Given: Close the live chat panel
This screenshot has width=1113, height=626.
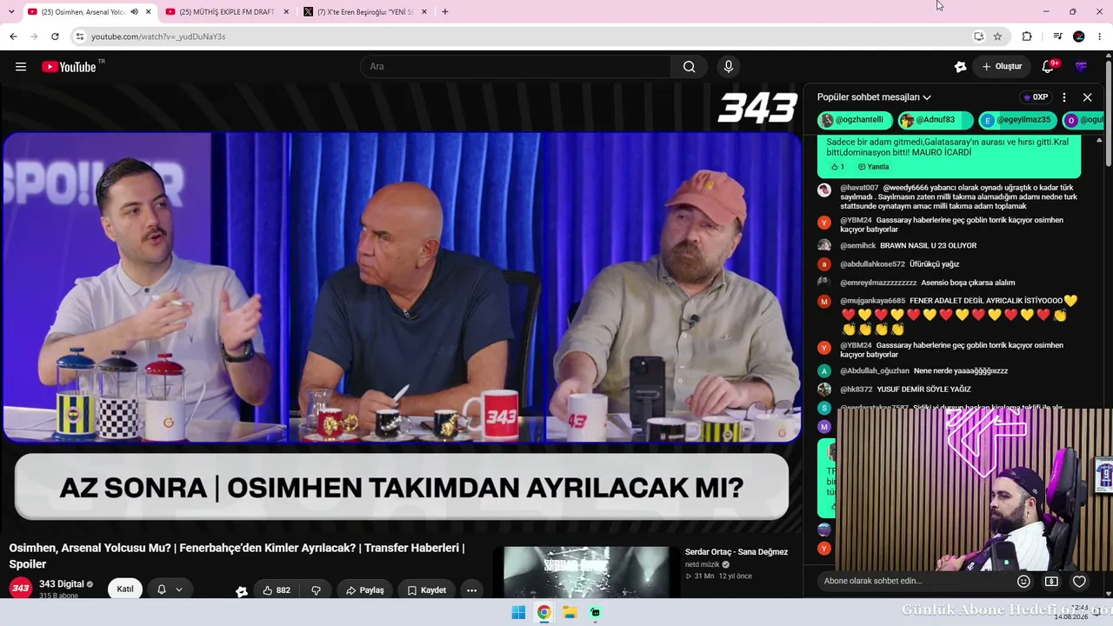Looking at the screenshot, I should click(1087, 97).
